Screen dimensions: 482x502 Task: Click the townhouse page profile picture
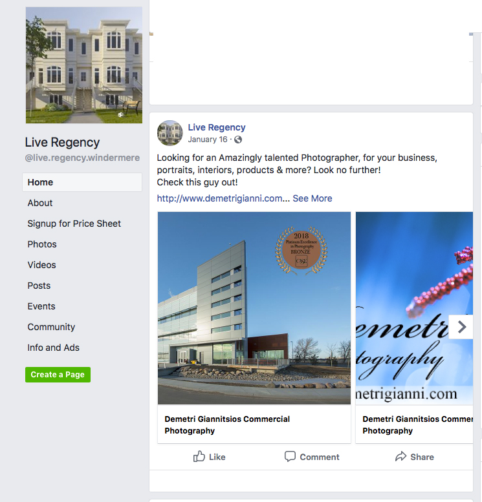84,65
